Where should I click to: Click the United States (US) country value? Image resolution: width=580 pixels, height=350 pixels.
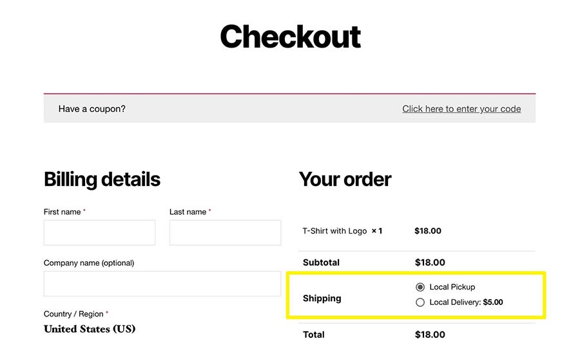coord(90,329)
